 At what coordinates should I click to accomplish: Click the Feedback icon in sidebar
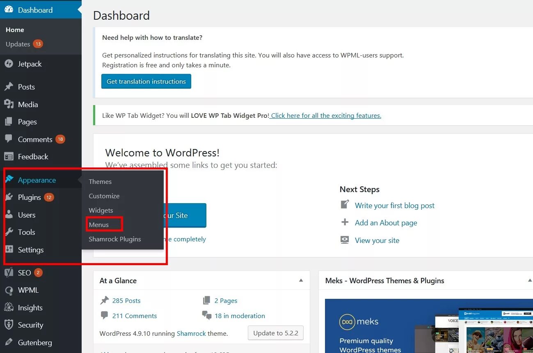[x=9, y=156]
